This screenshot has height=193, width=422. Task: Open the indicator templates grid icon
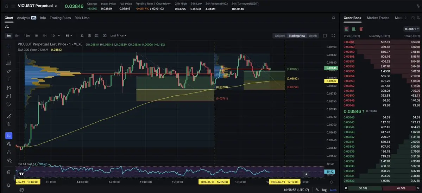point(97,36)
